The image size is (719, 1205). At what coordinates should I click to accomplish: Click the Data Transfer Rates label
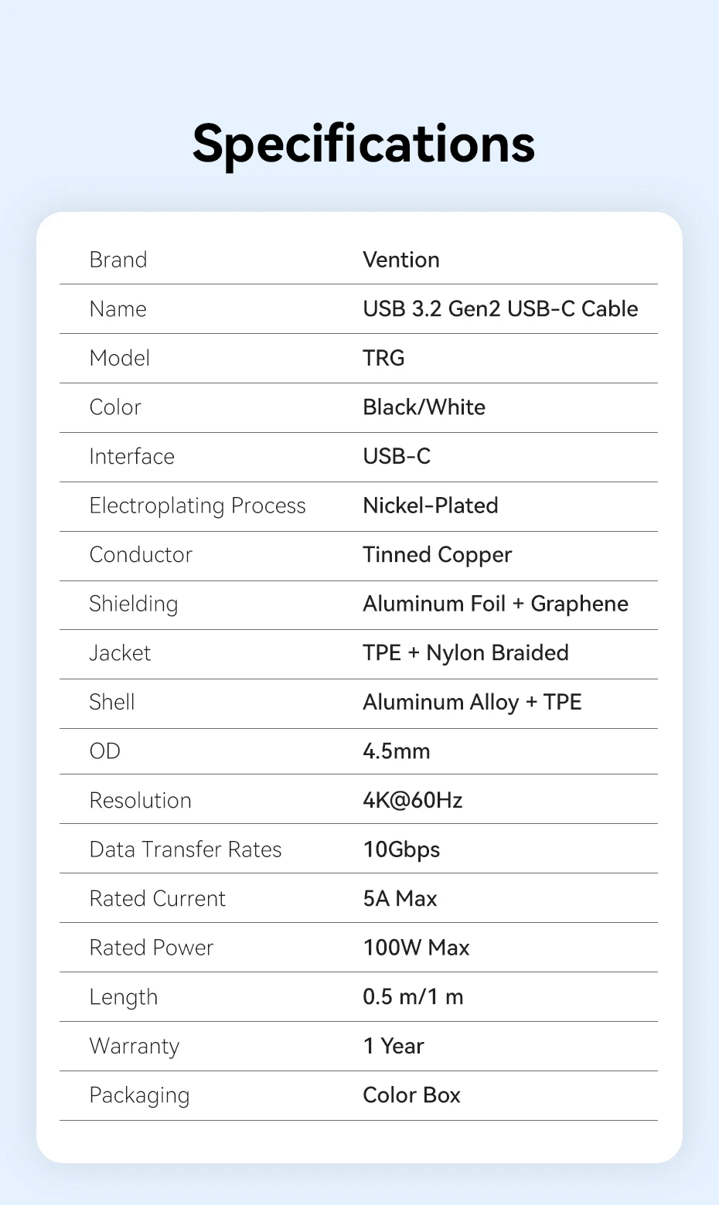(x=186, y=849)
